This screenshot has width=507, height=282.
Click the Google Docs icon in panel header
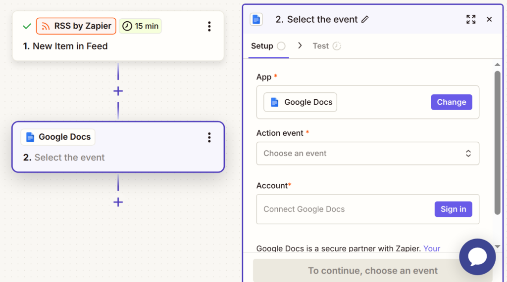click(x=256, y=19)
